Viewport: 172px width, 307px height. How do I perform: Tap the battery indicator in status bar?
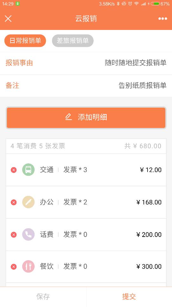155,4
